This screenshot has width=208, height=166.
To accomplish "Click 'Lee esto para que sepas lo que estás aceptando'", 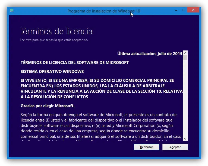I will point(54,40).
